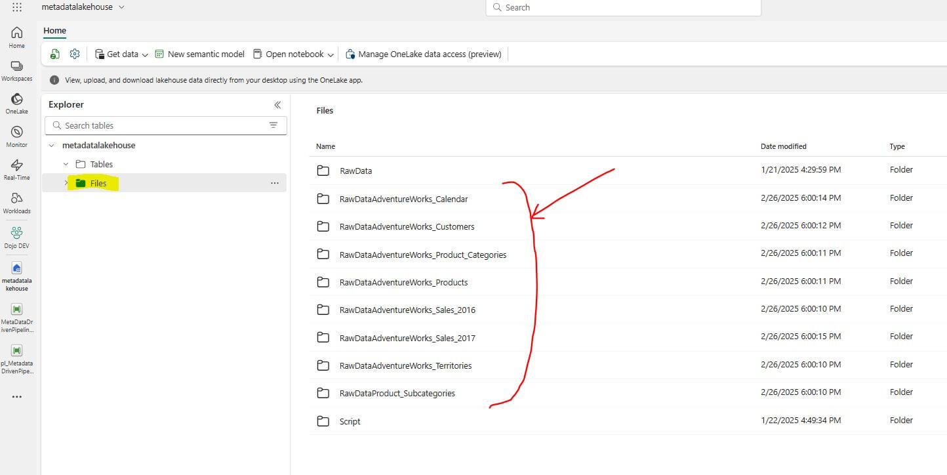Open Real-Time hub in left navigation
Viewport: 947px width, 475px height.
click(x=17, y=170)
